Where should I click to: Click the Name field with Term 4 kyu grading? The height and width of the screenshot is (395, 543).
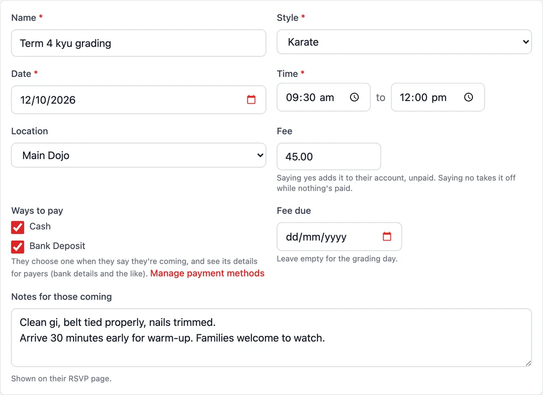coord(139,43)
